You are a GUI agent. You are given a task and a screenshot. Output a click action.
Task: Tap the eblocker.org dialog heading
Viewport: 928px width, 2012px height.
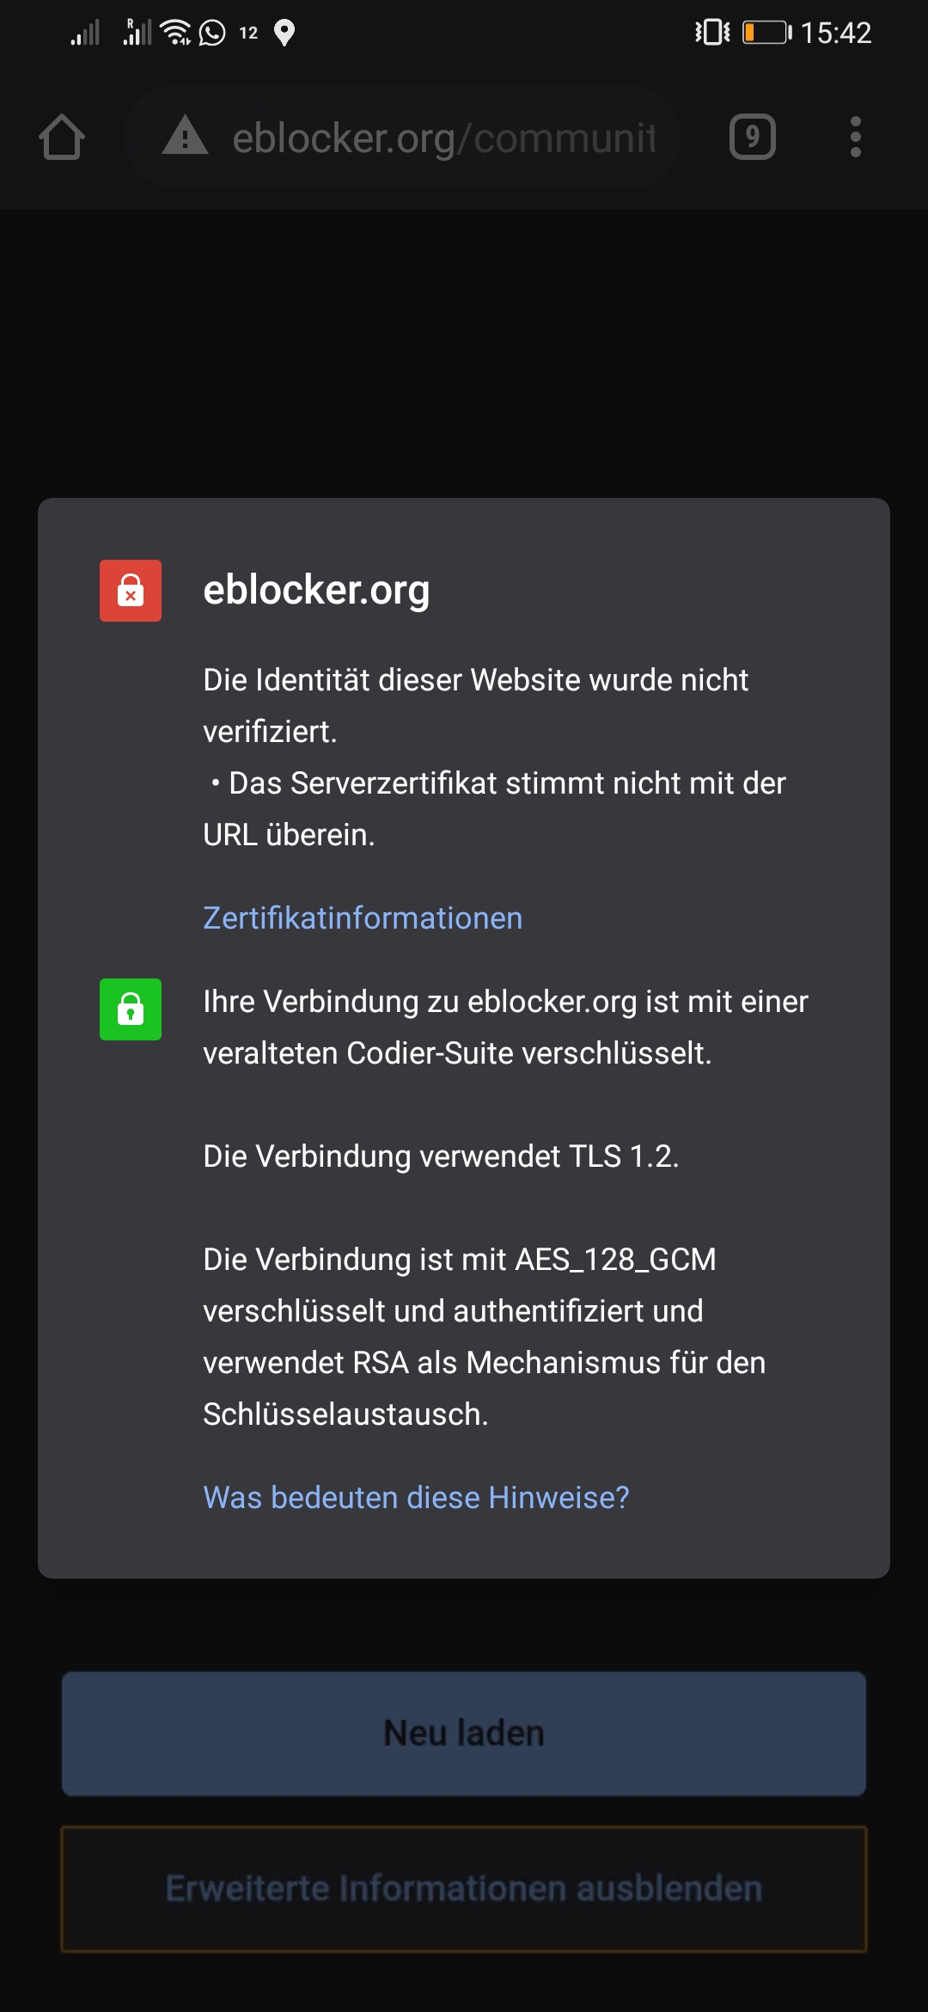point(316,590)
